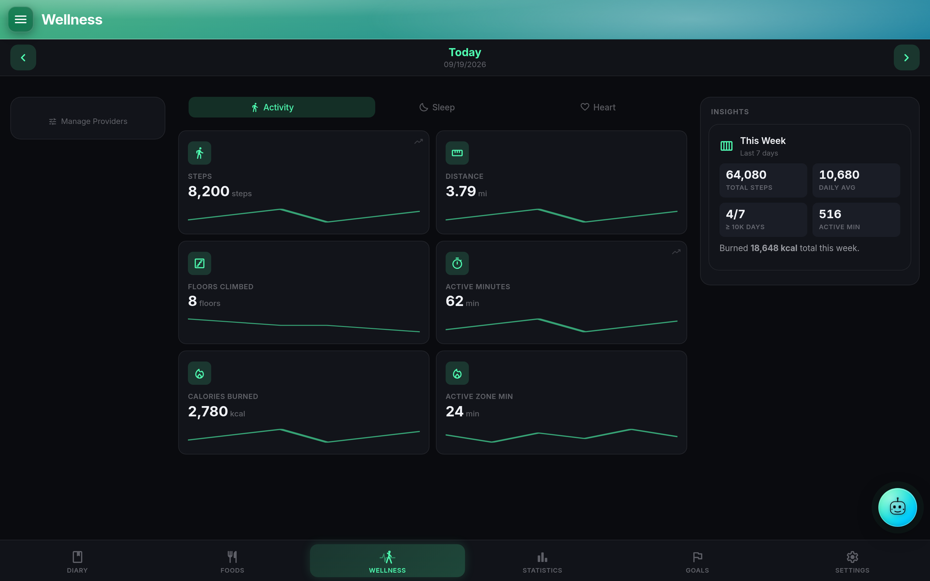
Task: Switch to the Sleep tab
Action: (437, 107)
